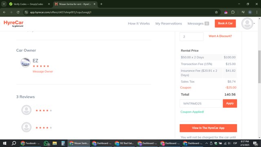Screen dimensions: 261x147
Task: Open the volume control in tray
Action: tap(229, 143)
